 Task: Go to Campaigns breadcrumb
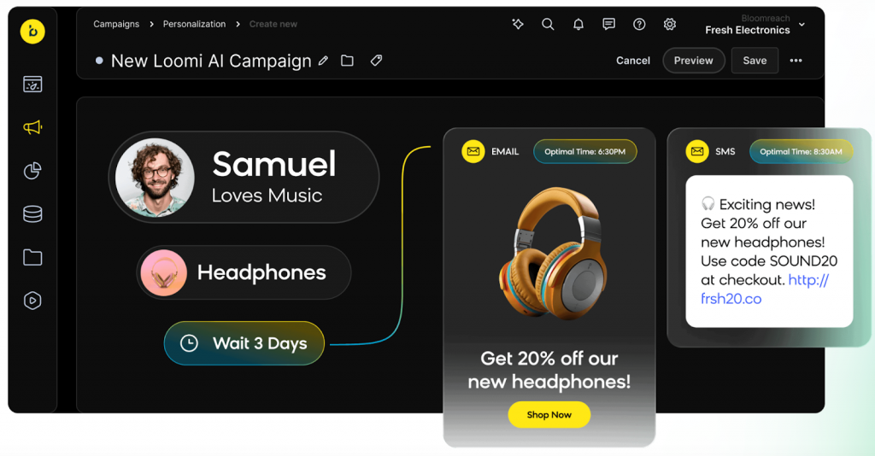pyautogui.click(x=116, y=24)
